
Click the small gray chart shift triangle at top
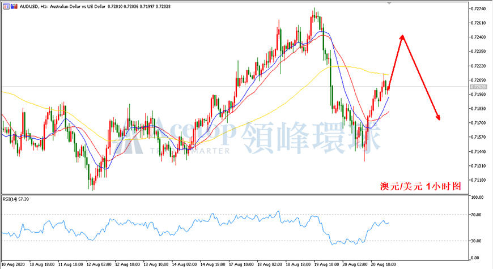[389, 3]
